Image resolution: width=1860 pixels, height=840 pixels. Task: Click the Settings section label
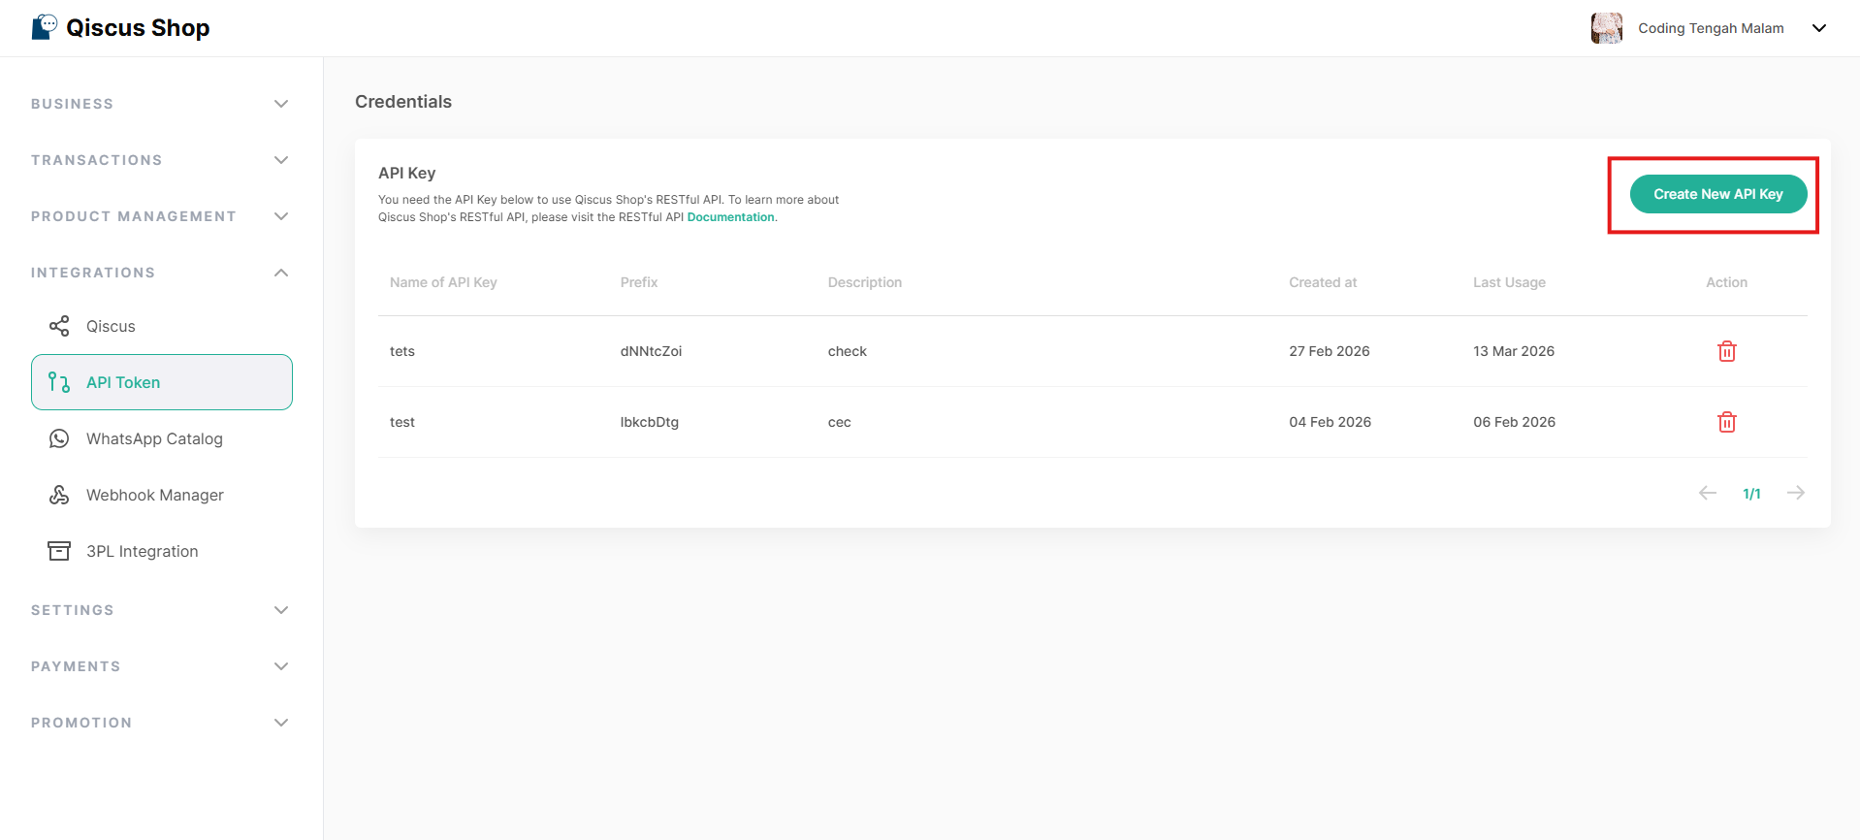(x=73, y=610)
